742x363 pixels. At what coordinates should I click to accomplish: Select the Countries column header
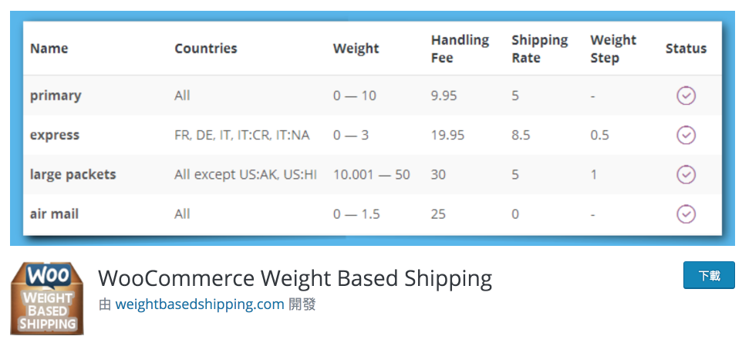click(x=206, y=49)
